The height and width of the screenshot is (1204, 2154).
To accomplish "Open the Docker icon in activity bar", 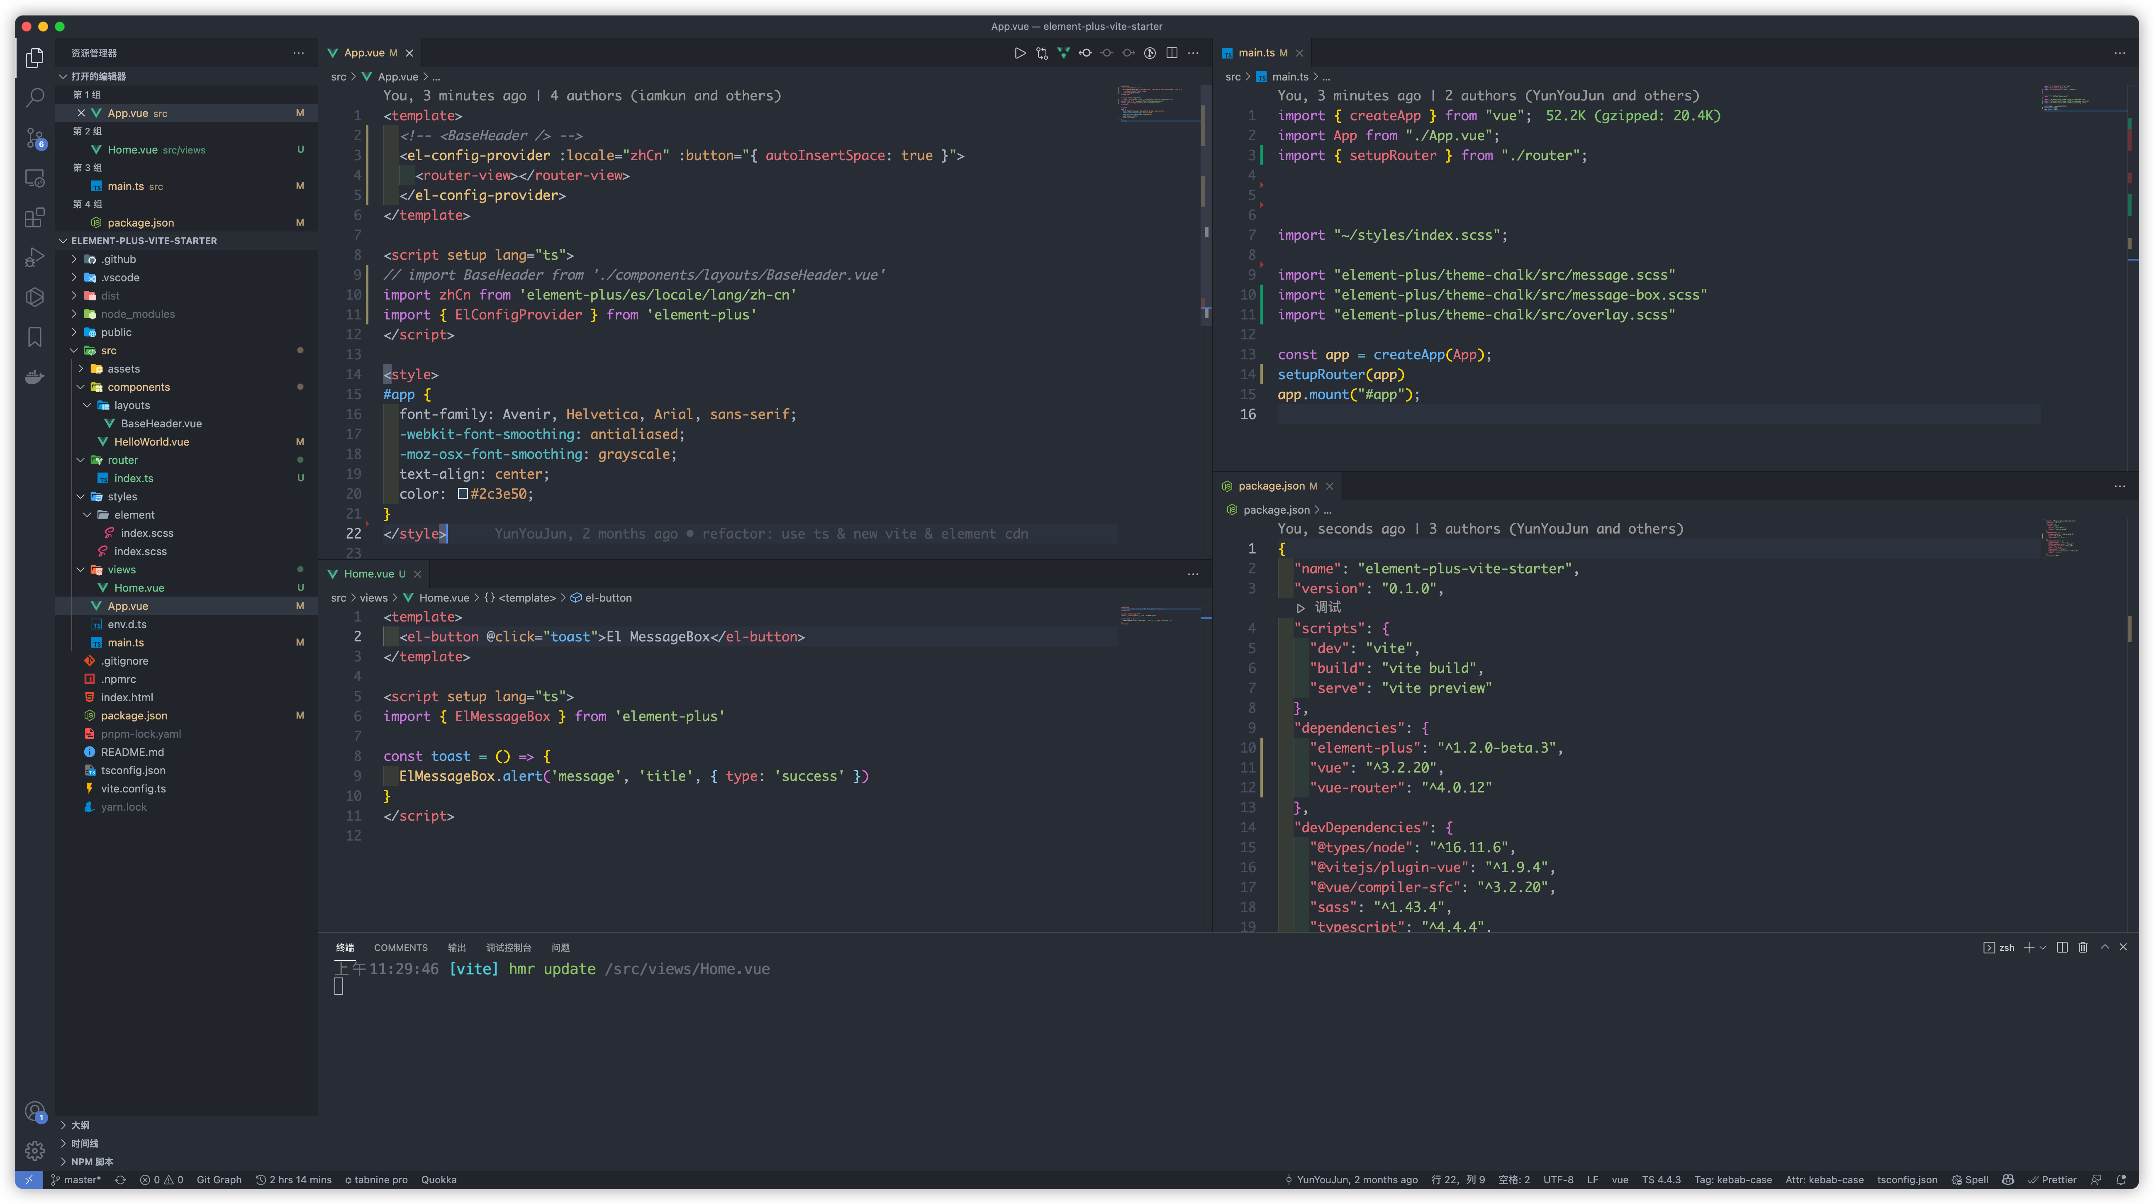I will [34, 377].
